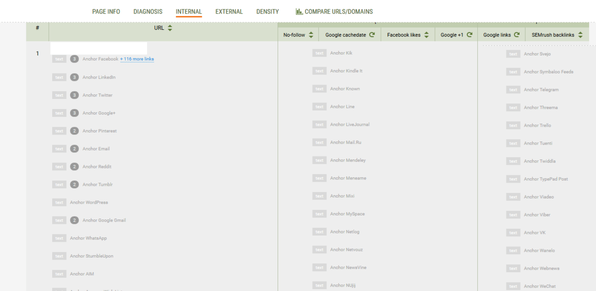Select 'Anchor Twiddla' text
596x291 pixels.
point(540,161)
